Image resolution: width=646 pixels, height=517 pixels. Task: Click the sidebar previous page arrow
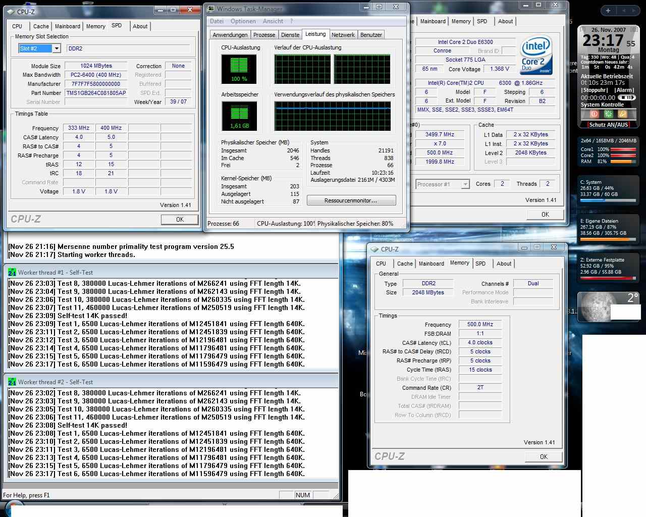(624, 10)
